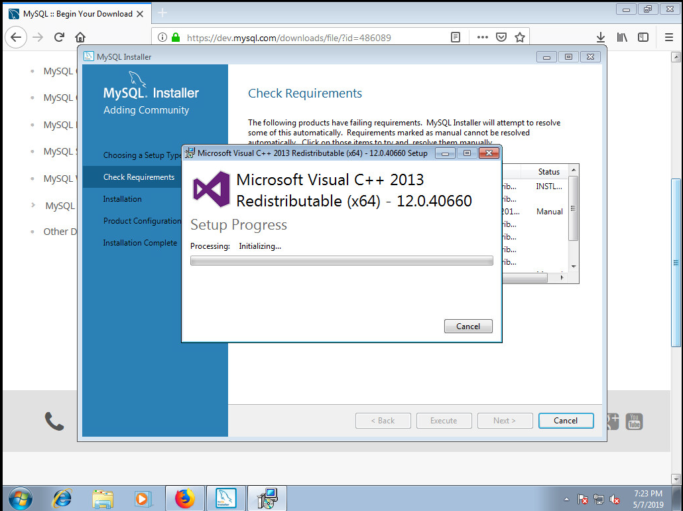Save page to Pocket icon

501,38
